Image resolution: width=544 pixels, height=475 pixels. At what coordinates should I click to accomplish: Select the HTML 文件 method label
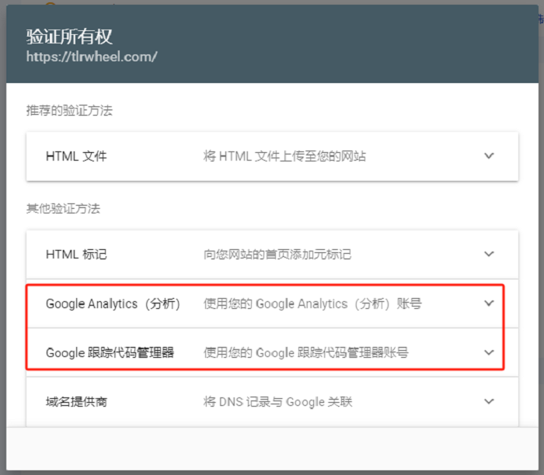(x=76, y=156)
